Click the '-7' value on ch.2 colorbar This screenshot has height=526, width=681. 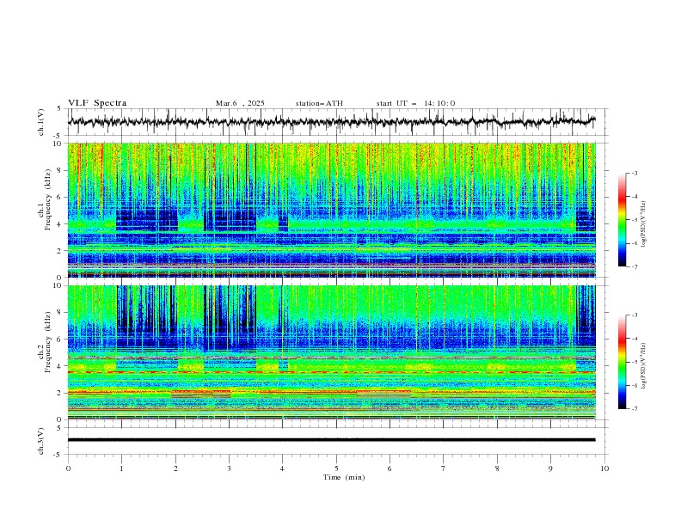click(x=634, y=409)
